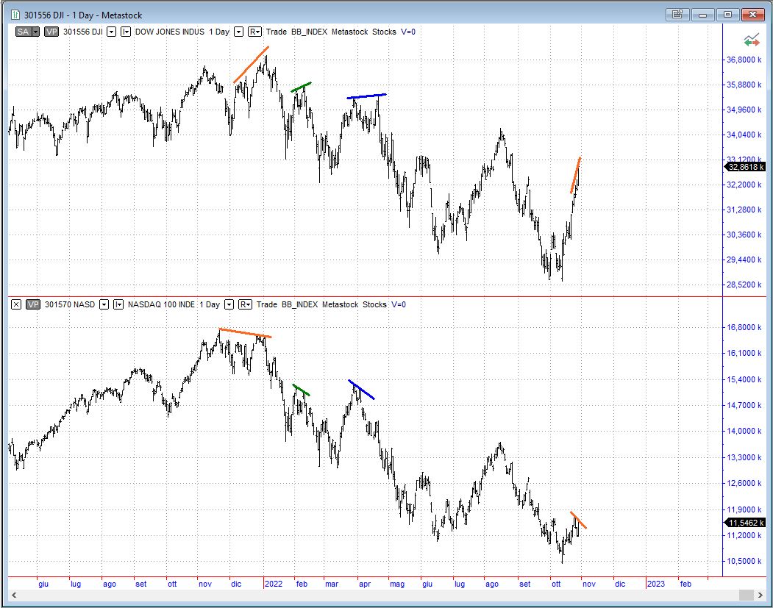Click the NASDAQ 100 INDE name text
This screenshot has width=773, height=608.
161,304
